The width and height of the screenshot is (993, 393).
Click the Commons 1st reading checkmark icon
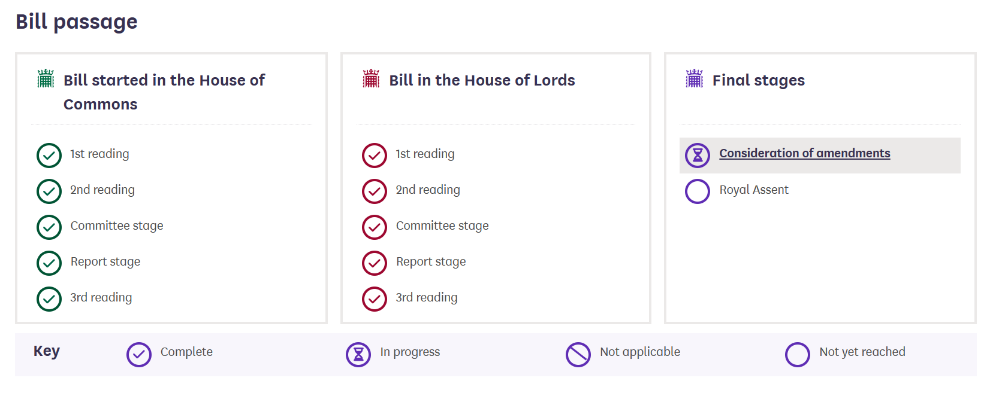pos(49,156)
